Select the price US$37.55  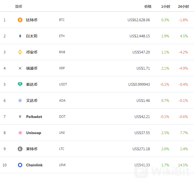tap(142, 133)
